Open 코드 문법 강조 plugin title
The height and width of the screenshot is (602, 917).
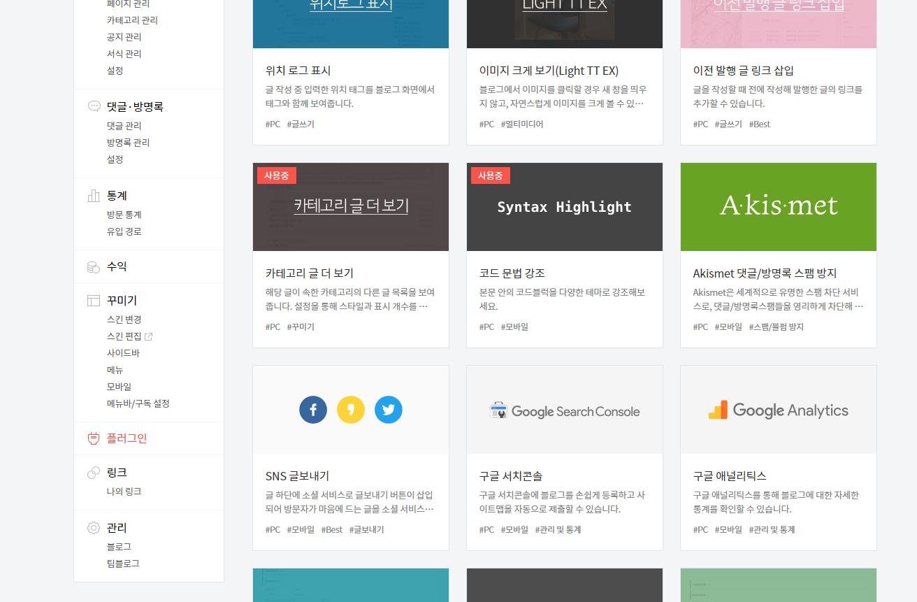512,273
